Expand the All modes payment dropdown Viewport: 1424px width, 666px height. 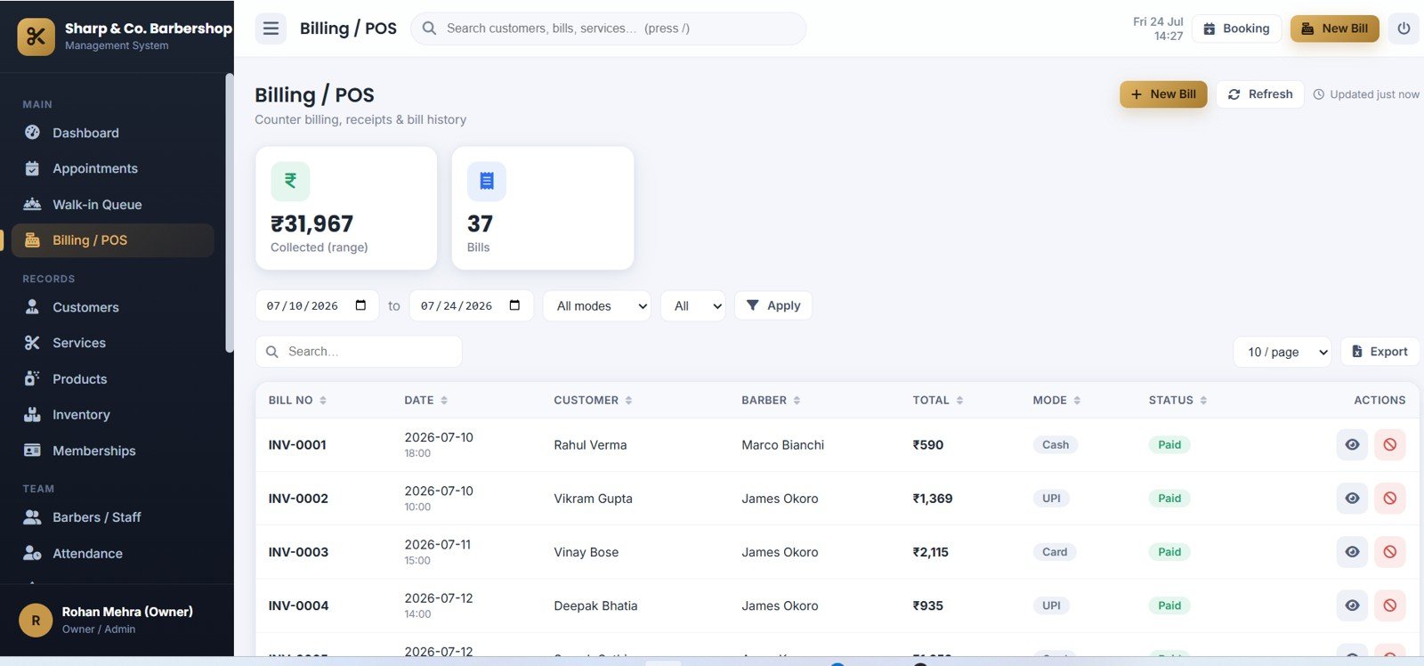click(x=597, y=305)
